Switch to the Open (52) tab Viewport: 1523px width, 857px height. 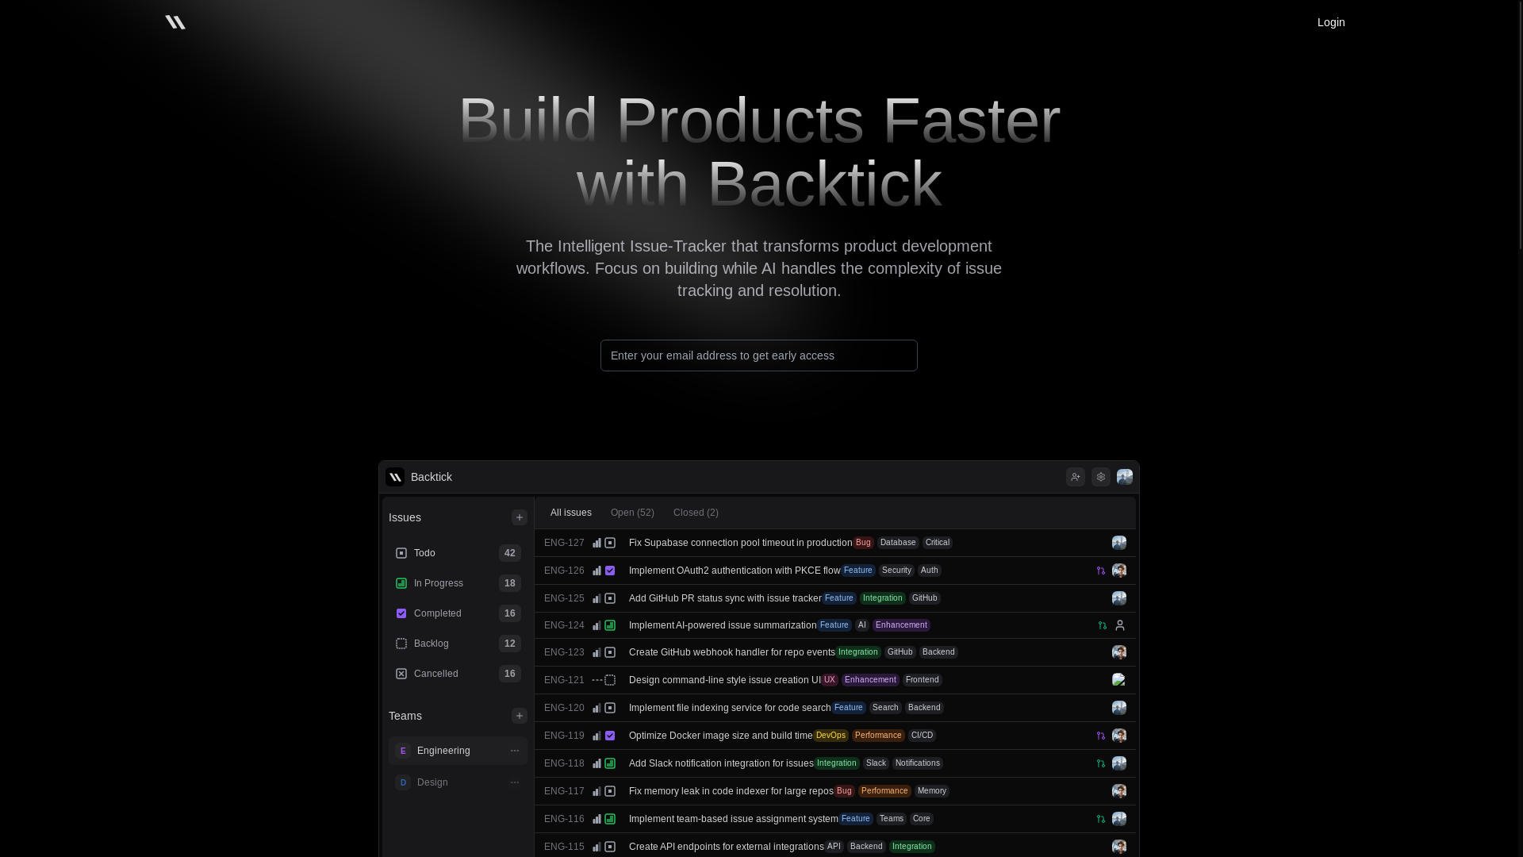pos(632,513)
